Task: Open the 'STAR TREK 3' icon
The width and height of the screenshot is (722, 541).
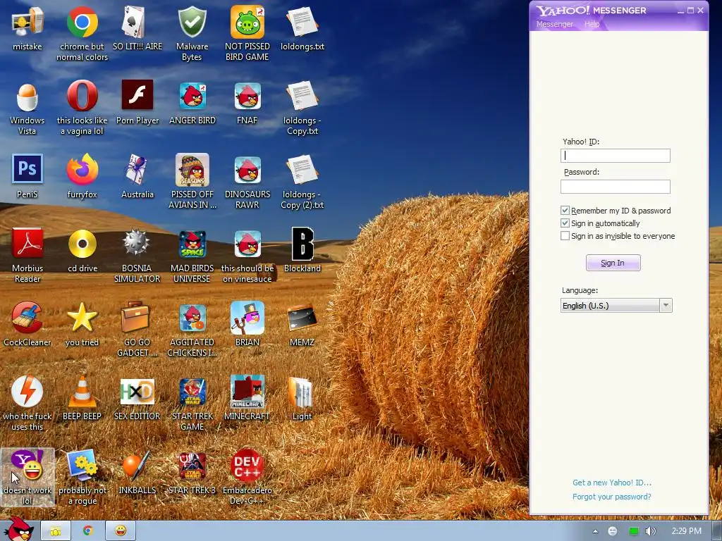Action: (192, 466)
